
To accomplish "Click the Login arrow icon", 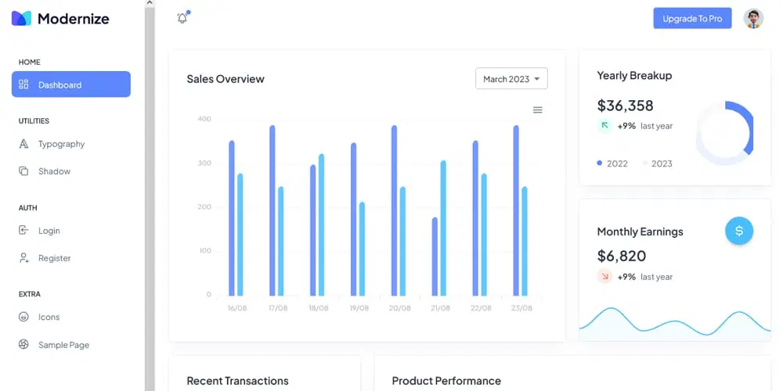I will click(x=23, y=231).
